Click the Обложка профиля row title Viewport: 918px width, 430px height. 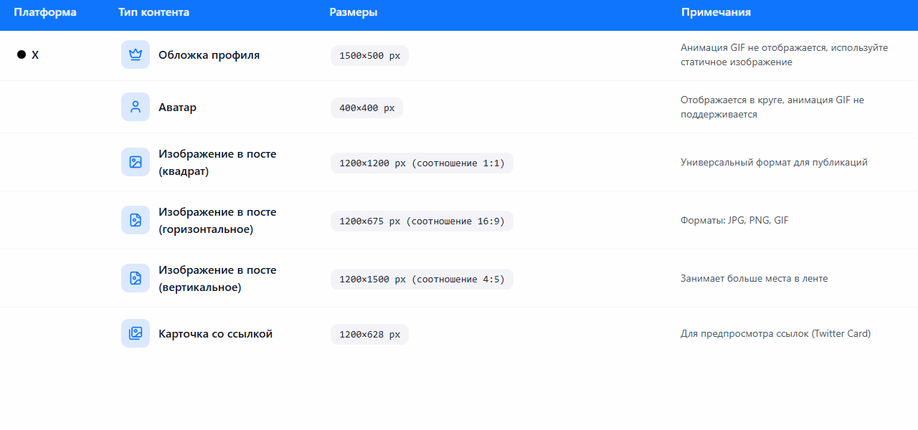209,54
